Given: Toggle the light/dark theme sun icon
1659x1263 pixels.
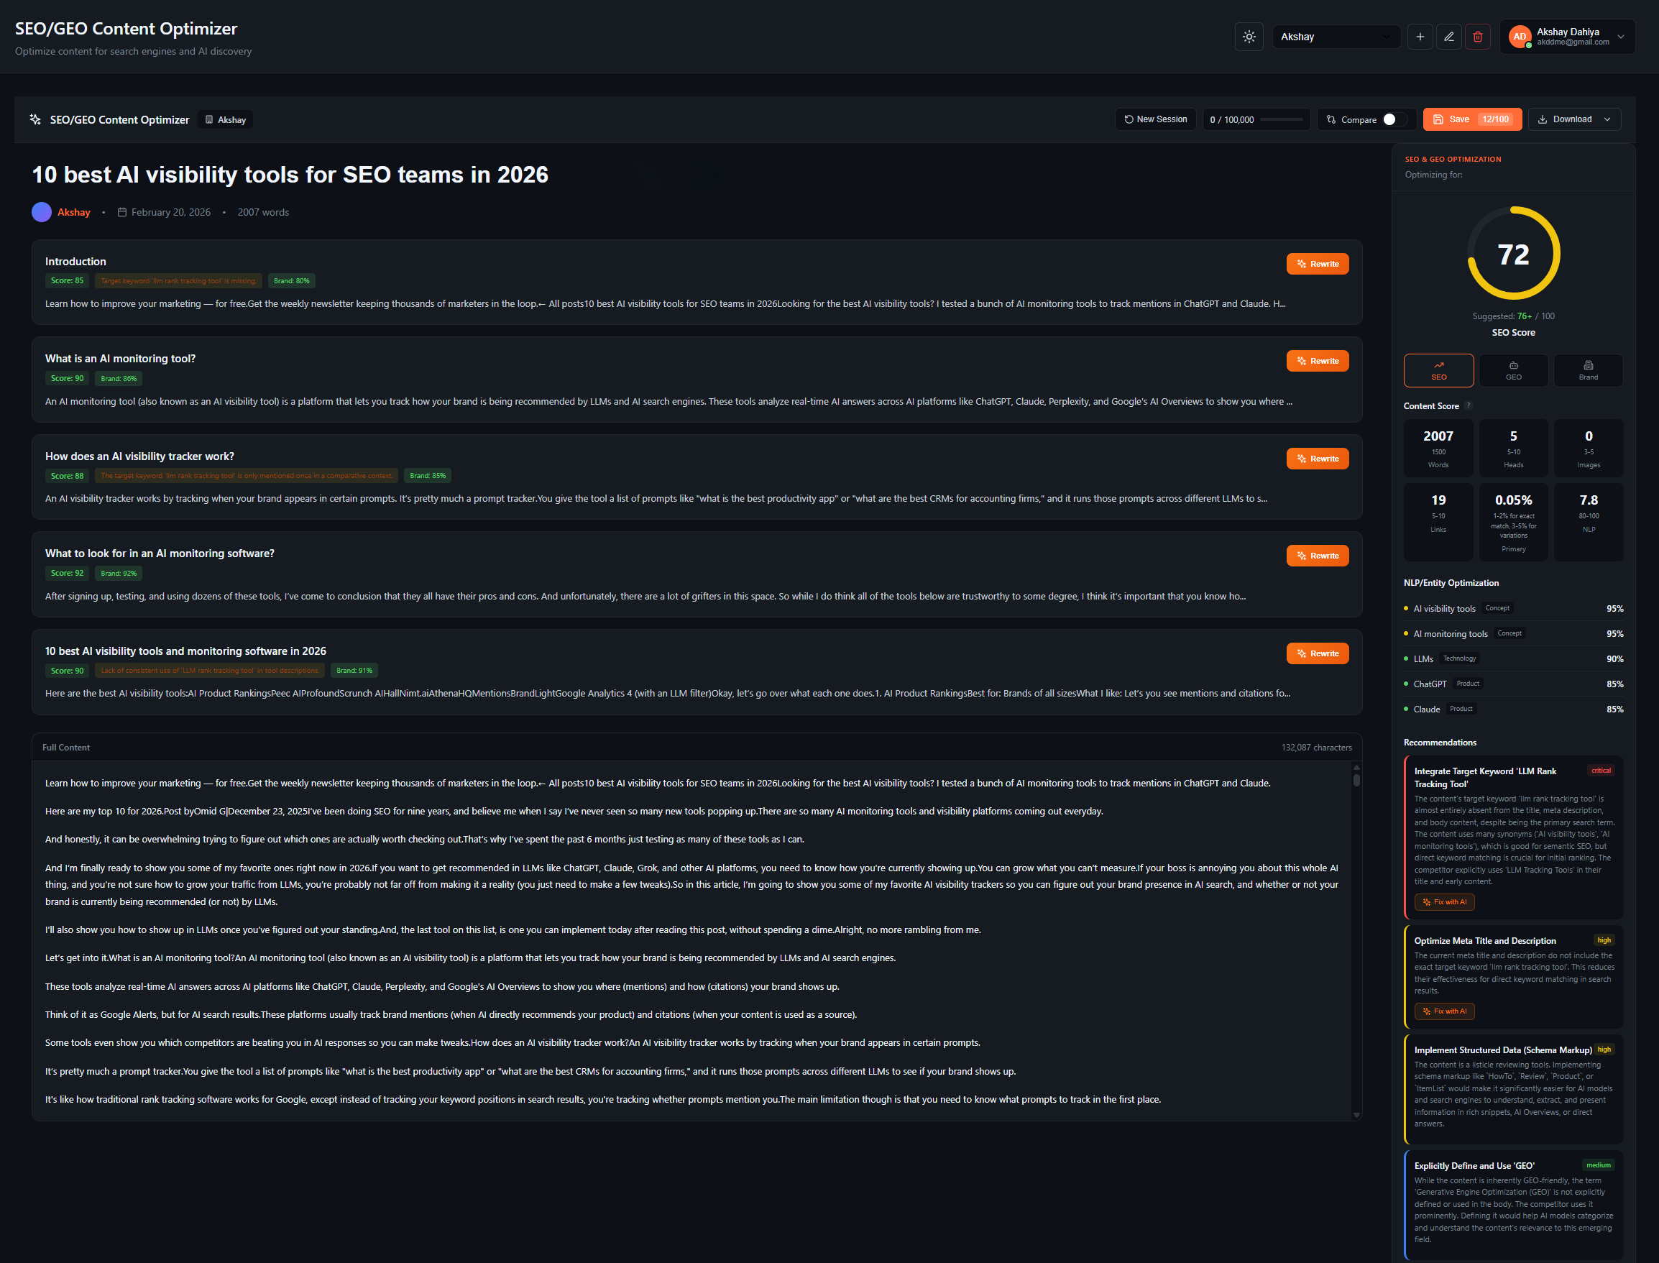Looking at the screenshot, I should coord(1249,37).
